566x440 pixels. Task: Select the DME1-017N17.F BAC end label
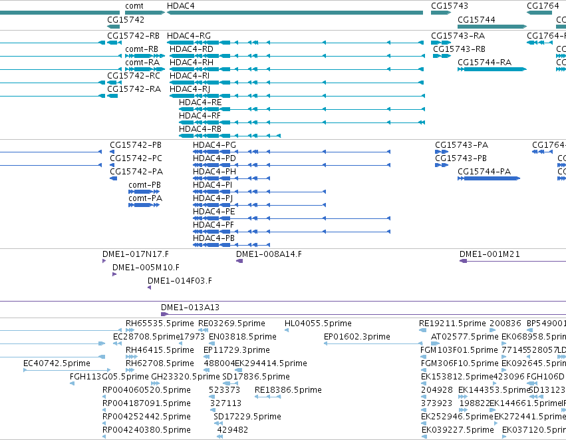tap(136, 254)
